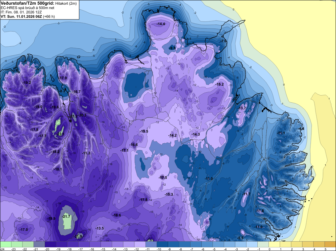Click the -9.5 temperature value
The height and width of the screenshot is (251, 336).
172,48
